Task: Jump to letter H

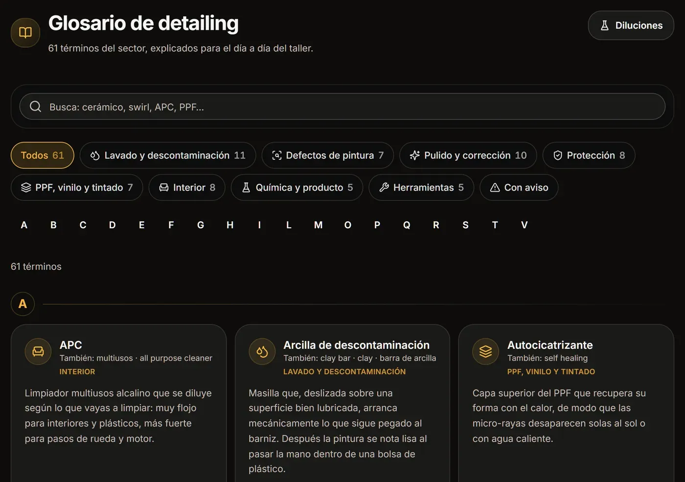Action: pos(230,225)
